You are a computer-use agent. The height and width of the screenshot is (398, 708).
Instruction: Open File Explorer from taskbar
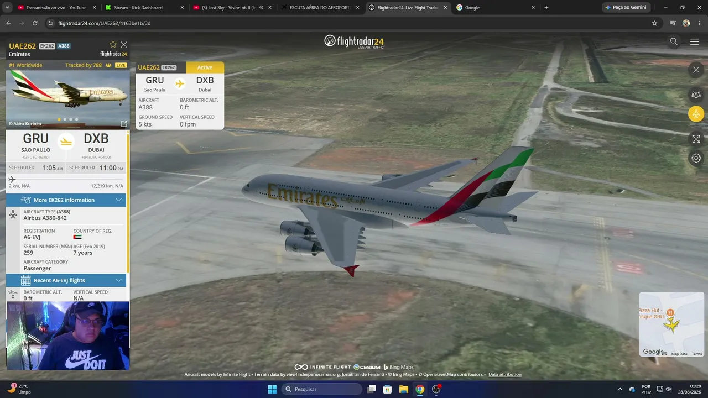point(404,389)
